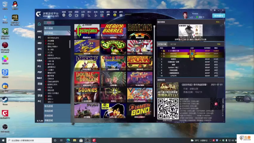Click the highlighted carousel dot under the banner

click(x=194, y=37)
